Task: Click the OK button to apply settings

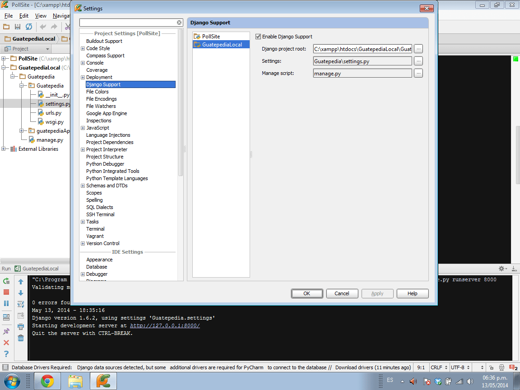Action: (x=306, y=293)
